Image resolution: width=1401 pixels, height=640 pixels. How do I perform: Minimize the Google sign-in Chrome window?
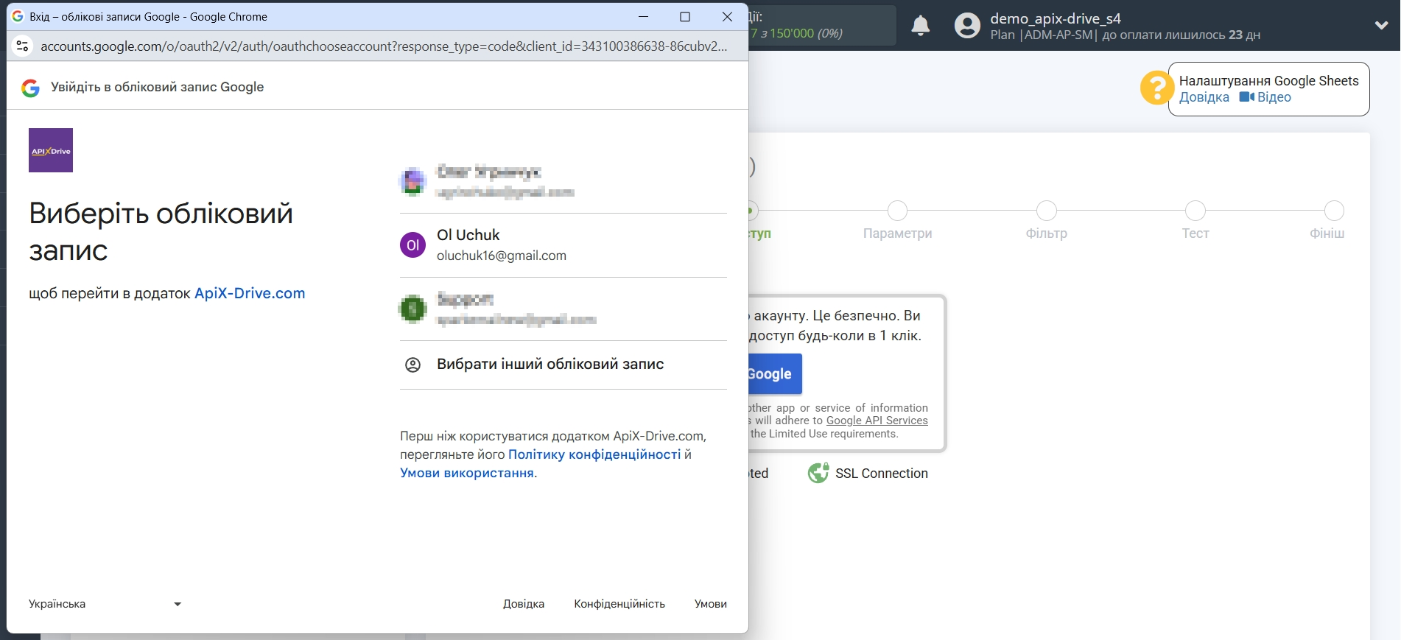pyautogui.click(x=643, y=16)
